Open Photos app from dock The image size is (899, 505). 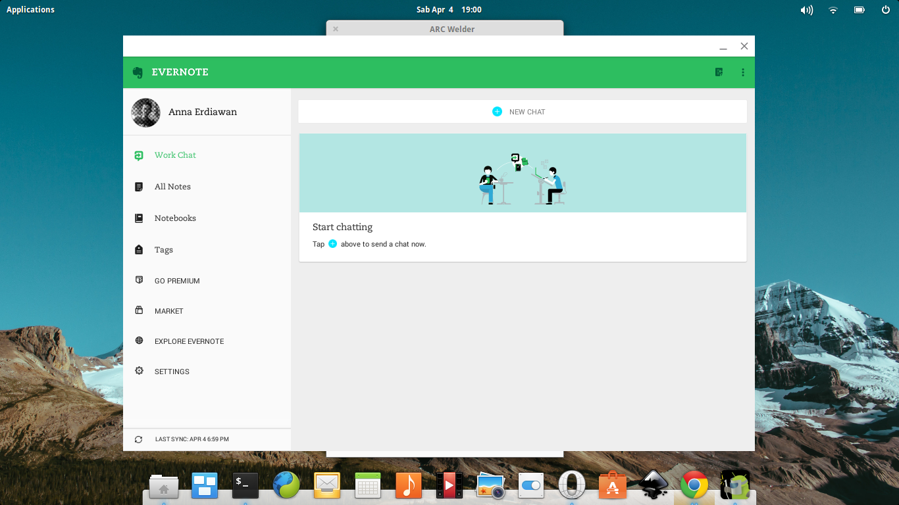[x=490, y=485]
